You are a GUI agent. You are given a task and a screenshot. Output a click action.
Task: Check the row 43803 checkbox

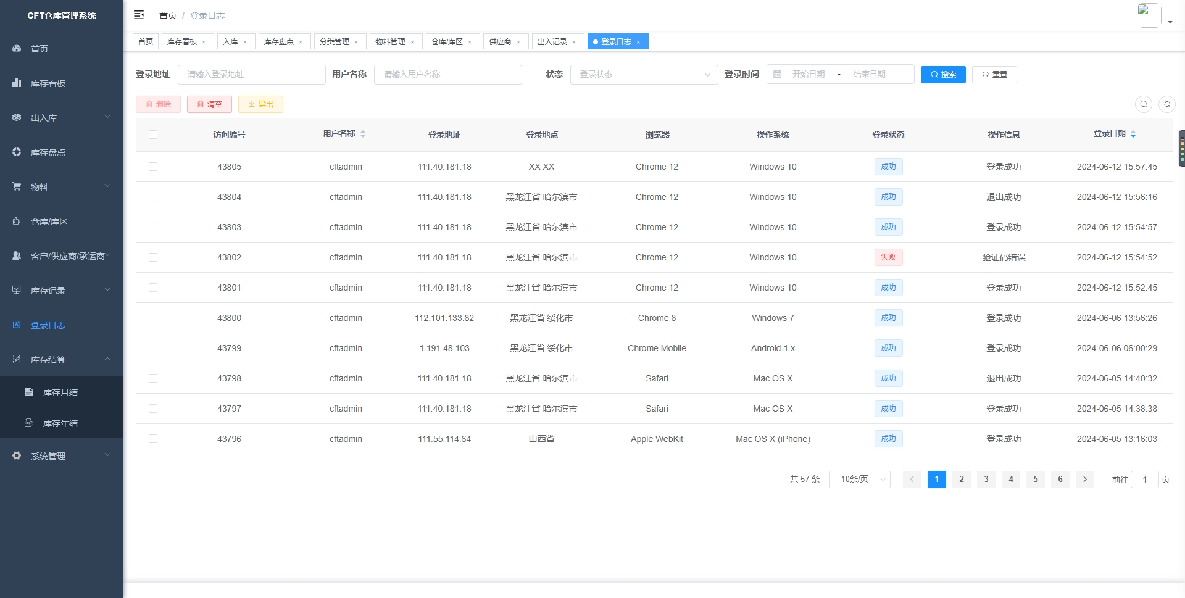(153, 227)
